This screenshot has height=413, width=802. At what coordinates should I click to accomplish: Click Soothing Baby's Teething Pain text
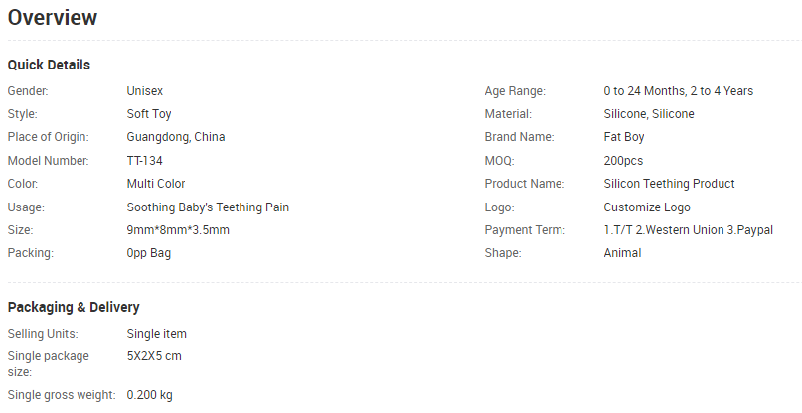pos(208,207)
